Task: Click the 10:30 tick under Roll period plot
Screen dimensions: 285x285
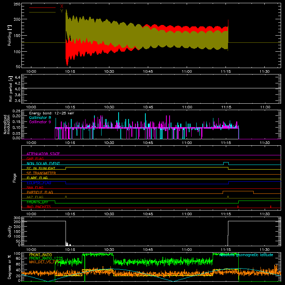Action: point(109,107)
